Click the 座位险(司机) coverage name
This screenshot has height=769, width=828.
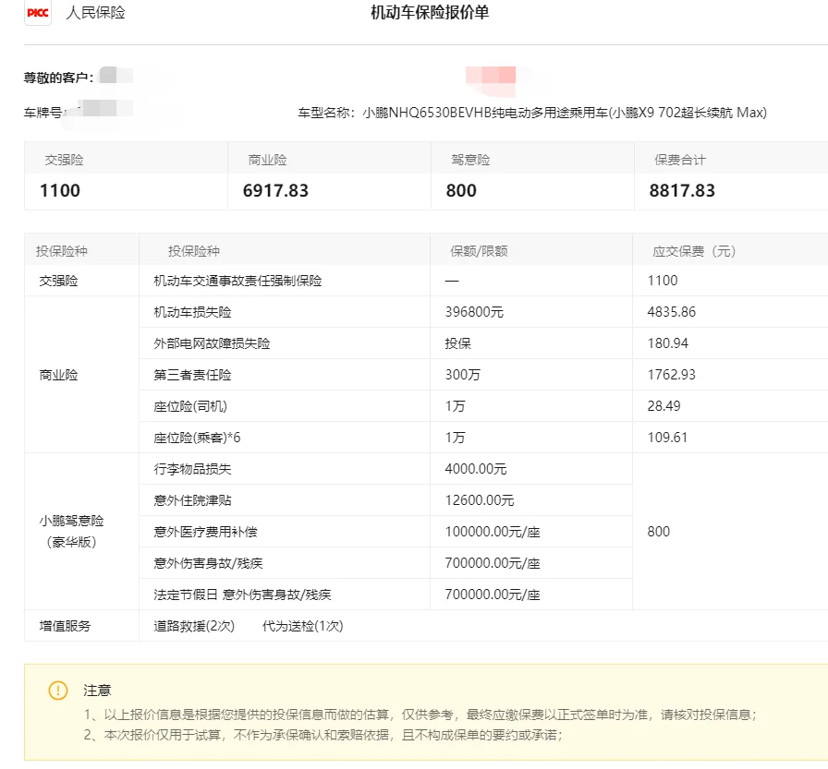point(190,406)
